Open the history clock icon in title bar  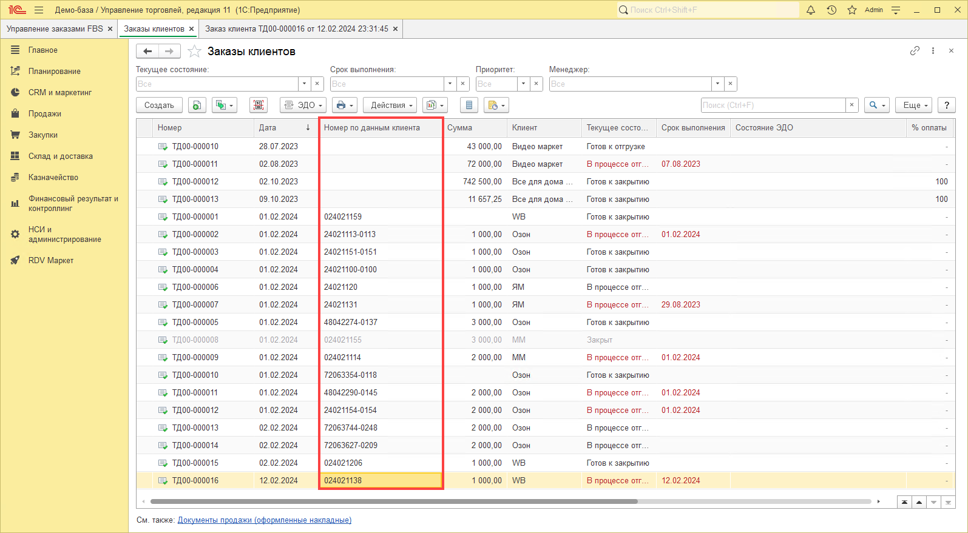[831, 10]
